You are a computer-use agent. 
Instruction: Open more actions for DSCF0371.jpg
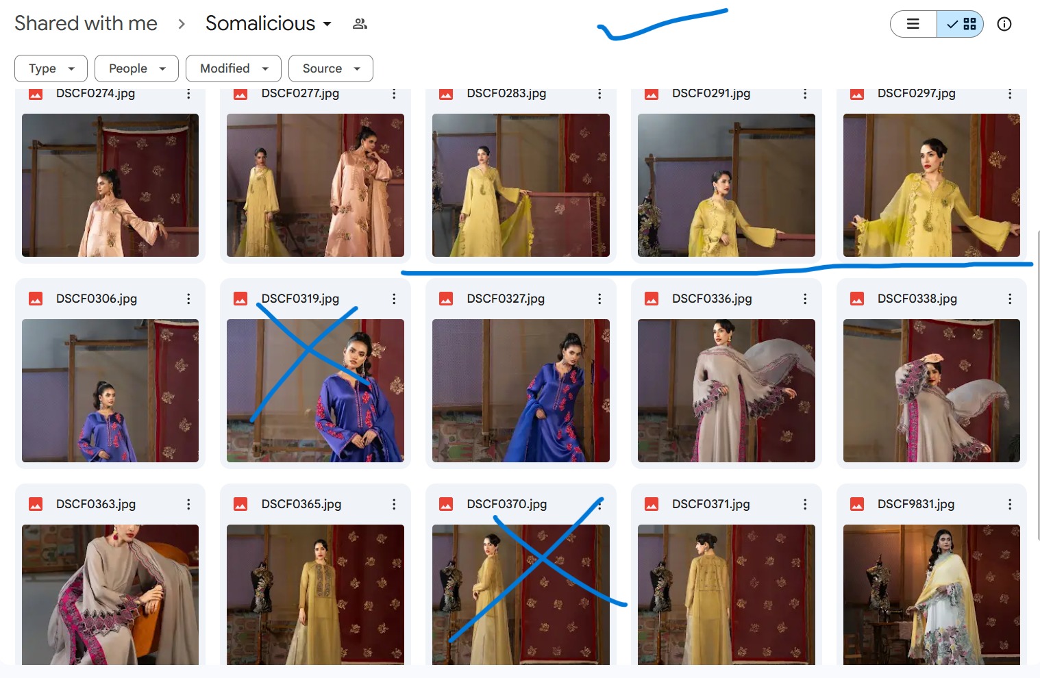805,504
